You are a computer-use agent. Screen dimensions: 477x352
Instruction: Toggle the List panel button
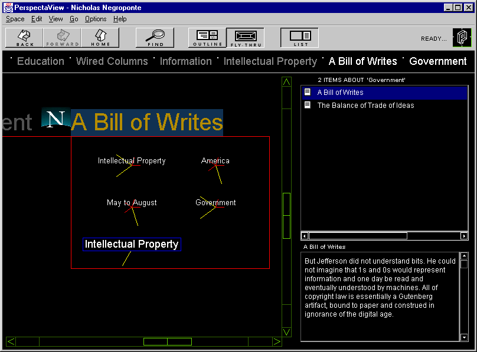click(x=300, y=38)
